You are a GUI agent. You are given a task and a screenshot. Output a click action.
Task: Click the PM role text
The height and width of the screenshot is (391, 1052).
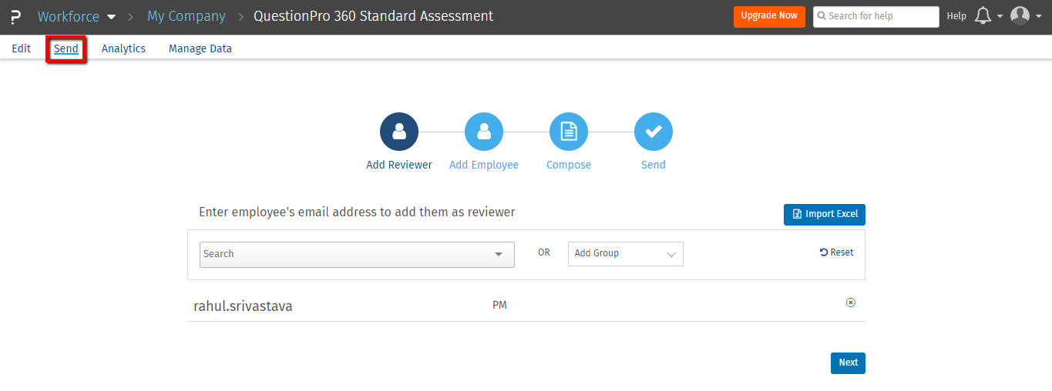tap(499, 306)
